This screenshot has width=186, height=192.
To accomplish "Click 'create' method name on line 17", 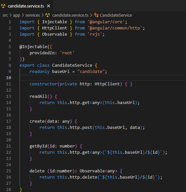I will [37, 121].
